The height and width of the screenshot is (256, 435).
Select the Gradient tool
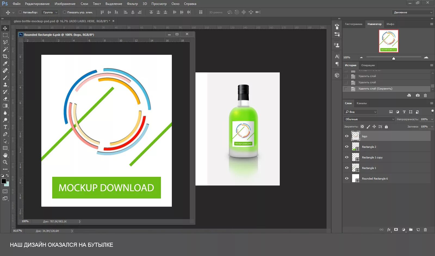click(5, 106)
